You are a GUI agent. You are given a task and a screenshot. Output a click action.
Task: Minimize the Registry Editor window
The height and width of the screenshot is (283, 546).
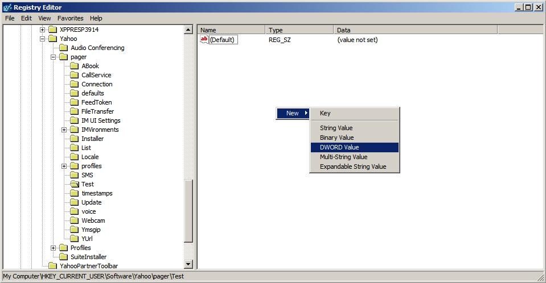[x=520, y=7]
